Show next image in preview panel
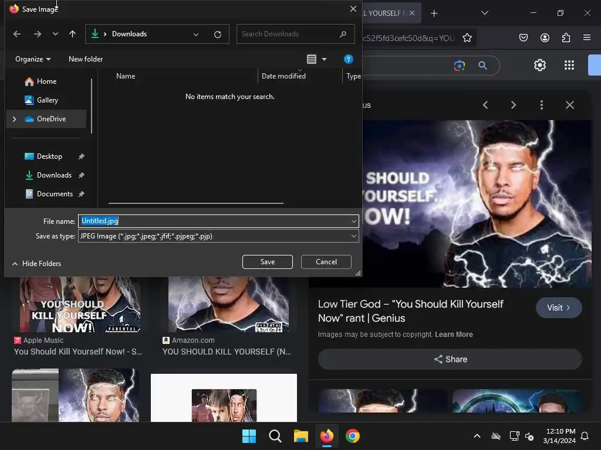601x450 pixels. pyautogui.click(x=513, y=105)
